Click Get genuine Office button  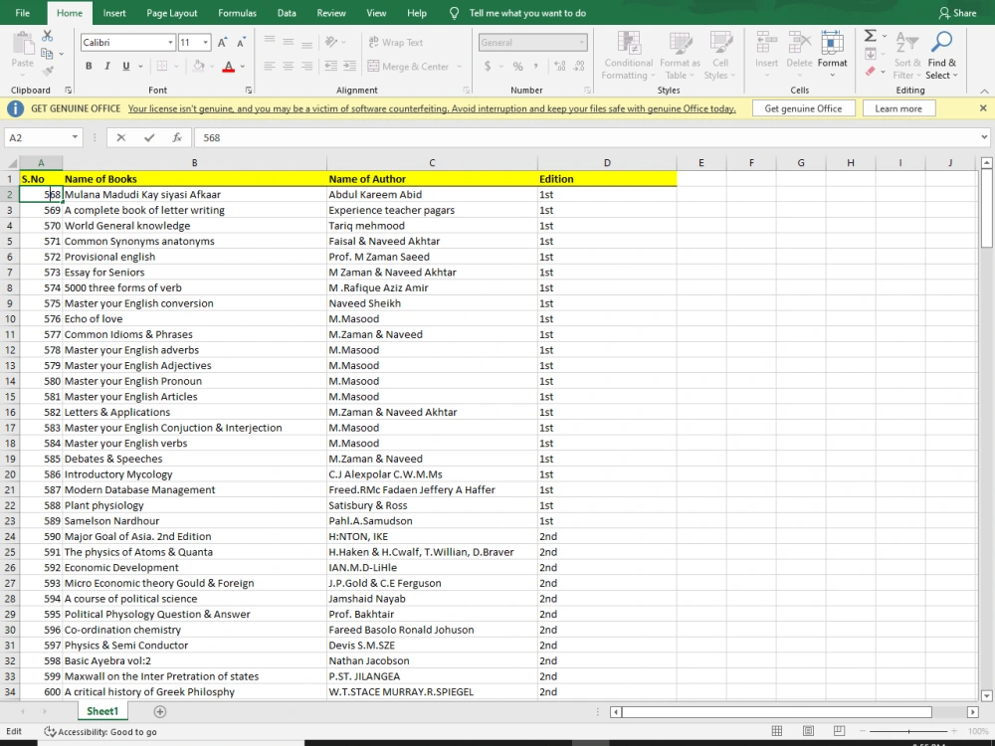point(803,108)
